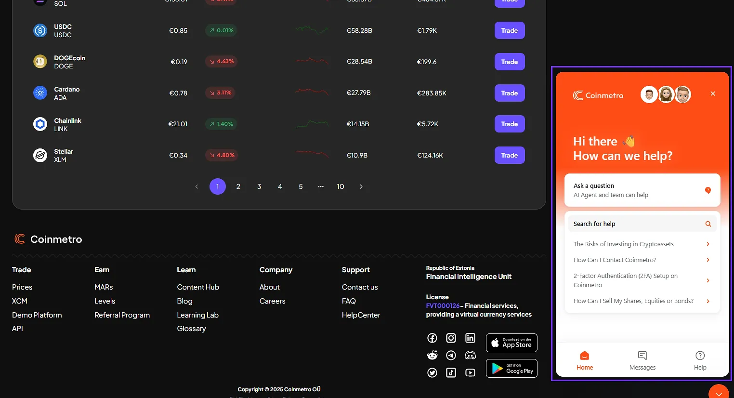Click the Stellar coin icon
Screen dimensions: 734x398
pos(40,155)
